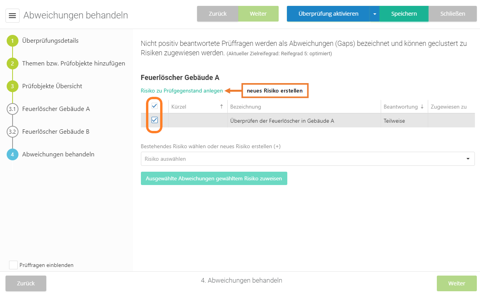The width and height of the screenshot is (480, 294).
Task: Click the step 3.2 circle icon
Action: point(13,132)
